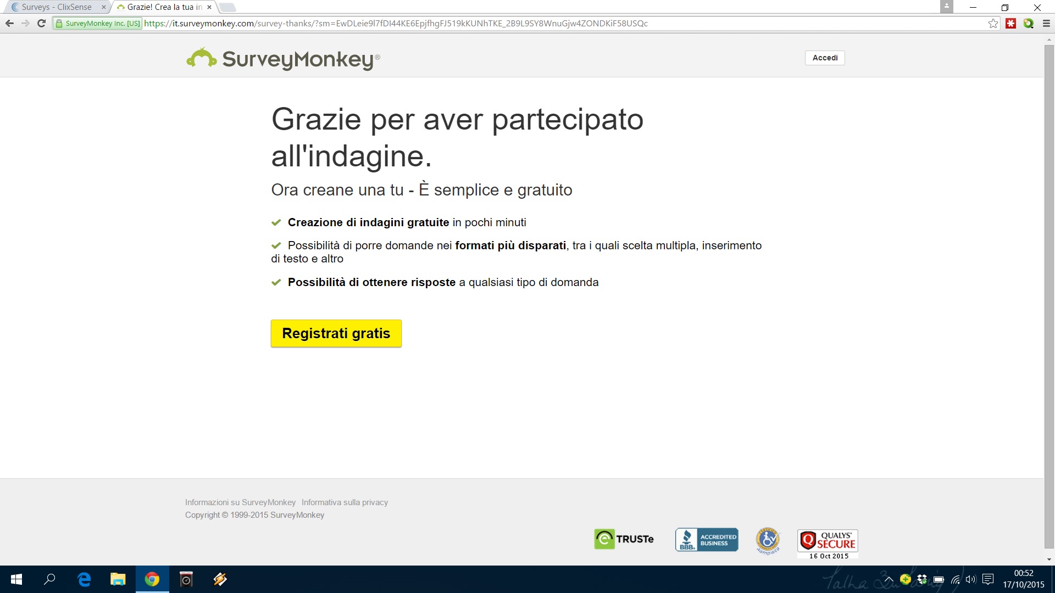
Task: Click the green extension icon in toolbar
Action: point(1028,23)
